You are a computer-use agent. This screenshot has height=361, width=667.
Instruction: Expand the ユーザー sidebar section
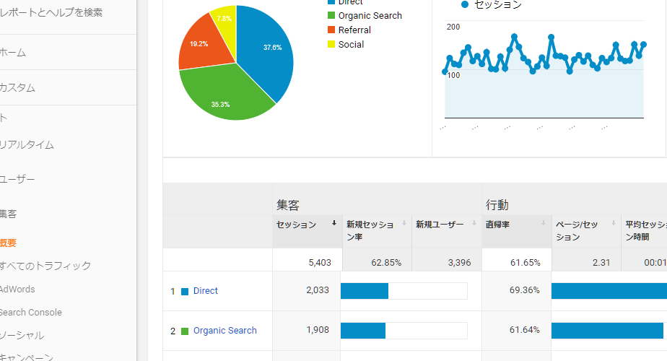point(18,179)
